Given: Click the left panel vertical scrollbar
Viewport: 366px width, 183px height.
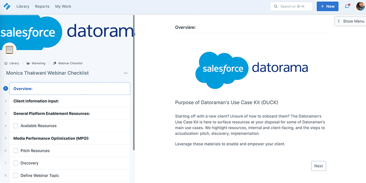Looking at the screenshot, I should point(134,83).
